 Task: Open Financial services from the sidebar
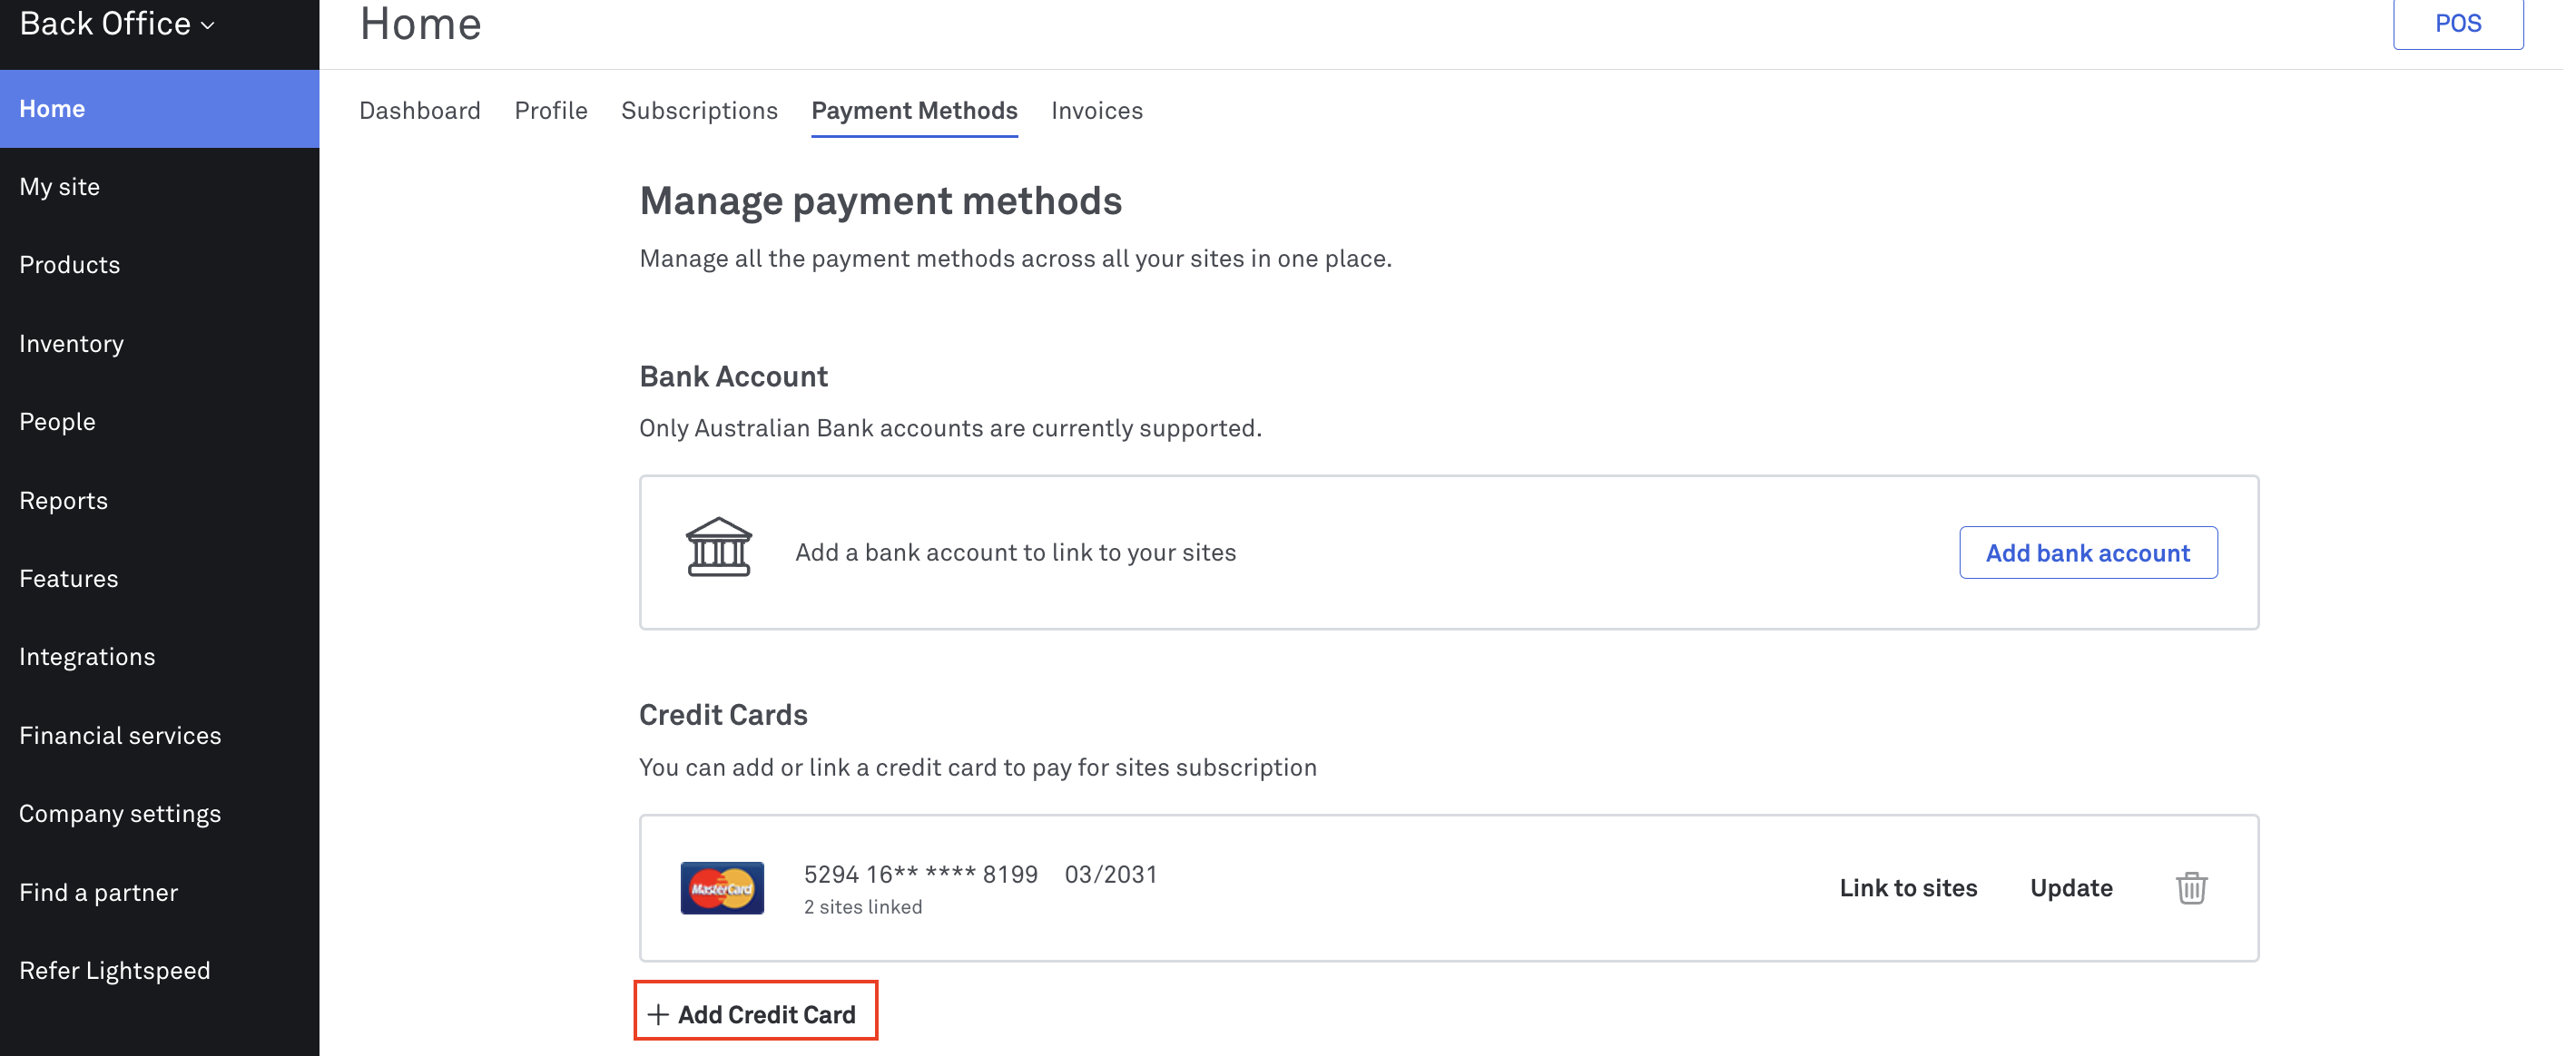[x=120, y=736]
